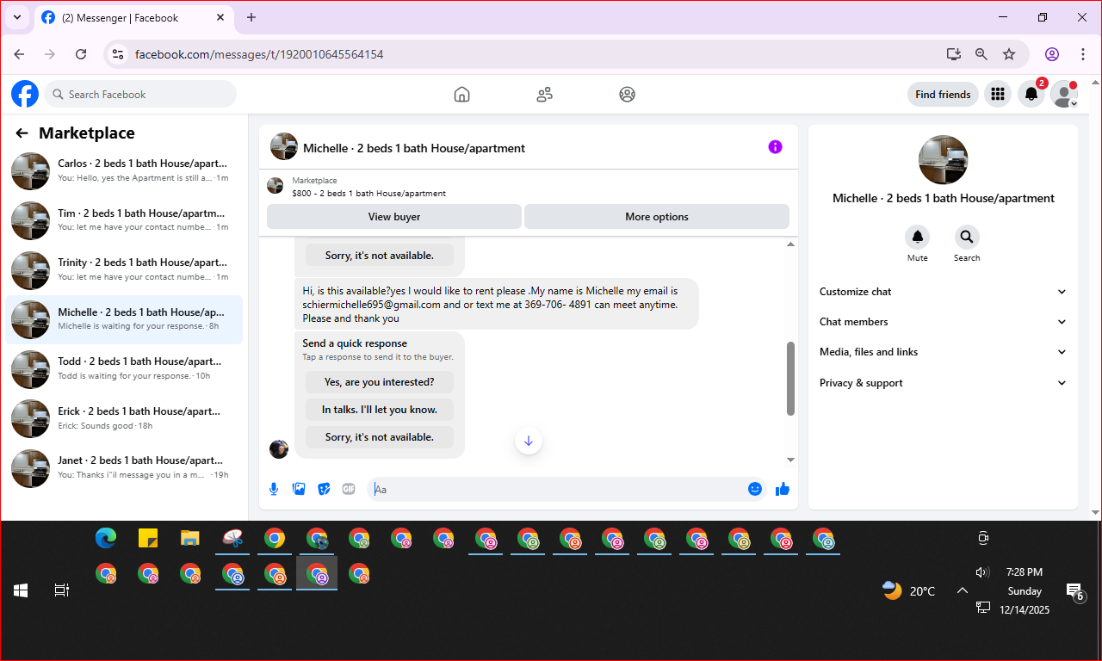This screenshot has width=1102, height=661.
Task: Open a new Chrome tab
Action: (x=251, y=17)
